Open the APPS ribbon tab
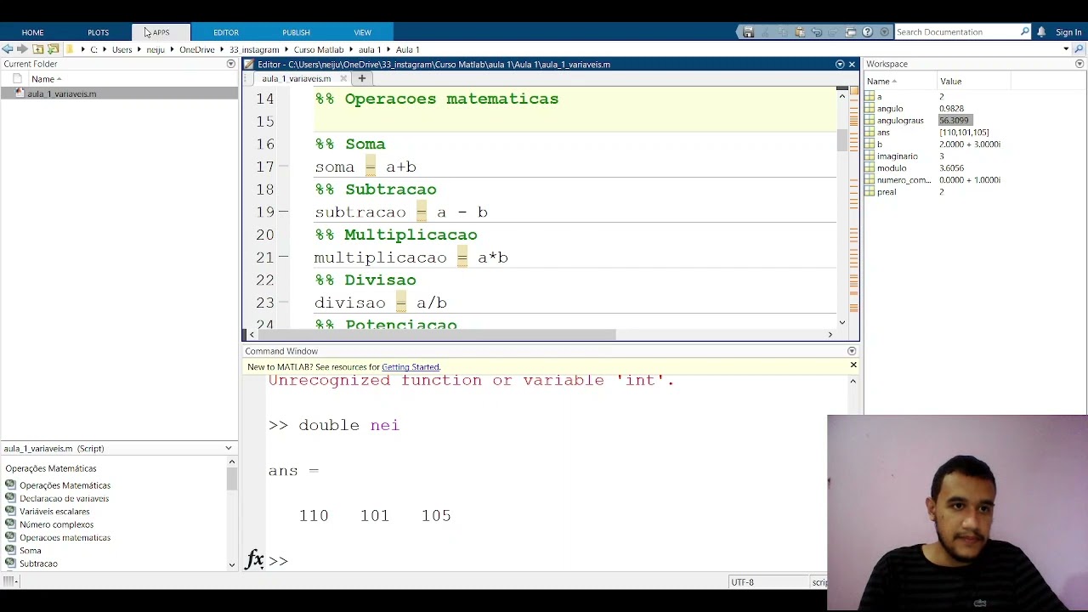 [161, 32]
